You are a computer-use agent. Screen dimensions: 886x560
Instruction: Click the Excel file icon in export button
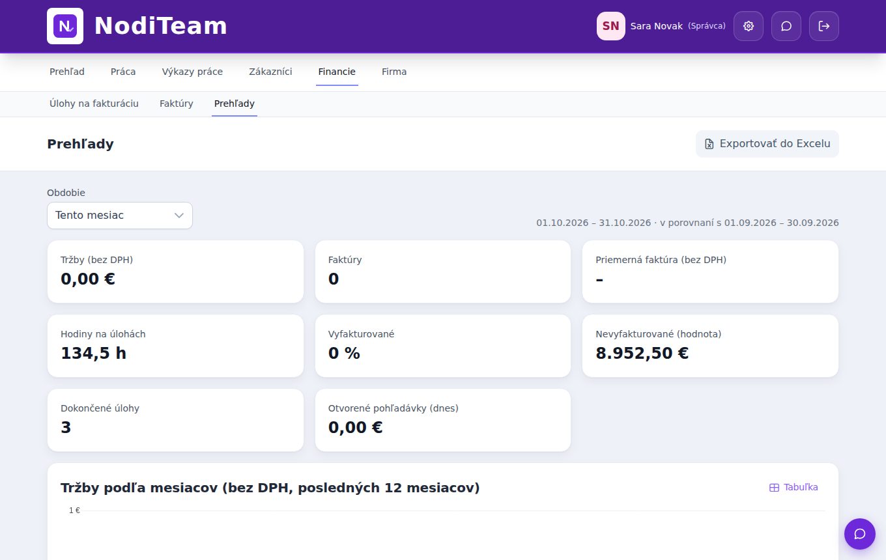tap(709, 144)
